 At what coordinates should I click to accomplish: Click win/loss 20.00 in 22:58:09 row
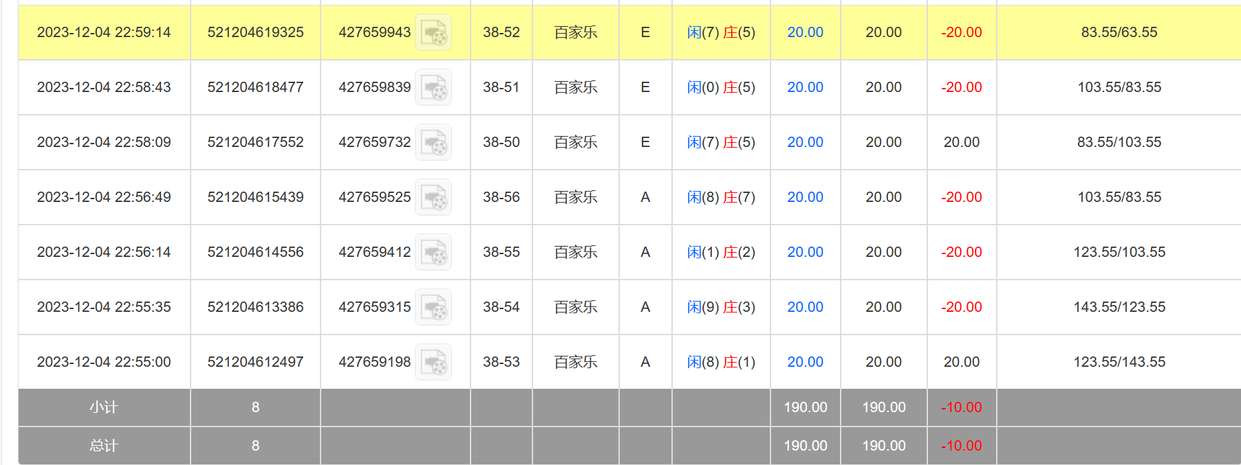pyautogui.click(x=961, y=142)
